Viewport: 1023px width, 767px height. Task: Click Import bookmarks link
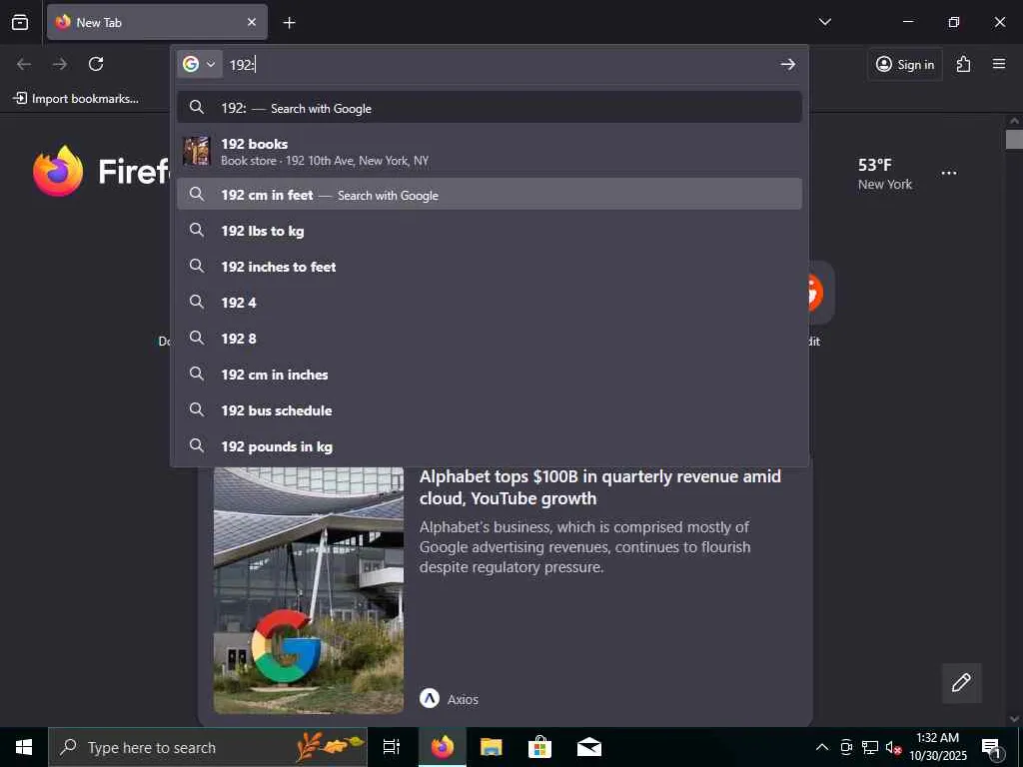76,99
